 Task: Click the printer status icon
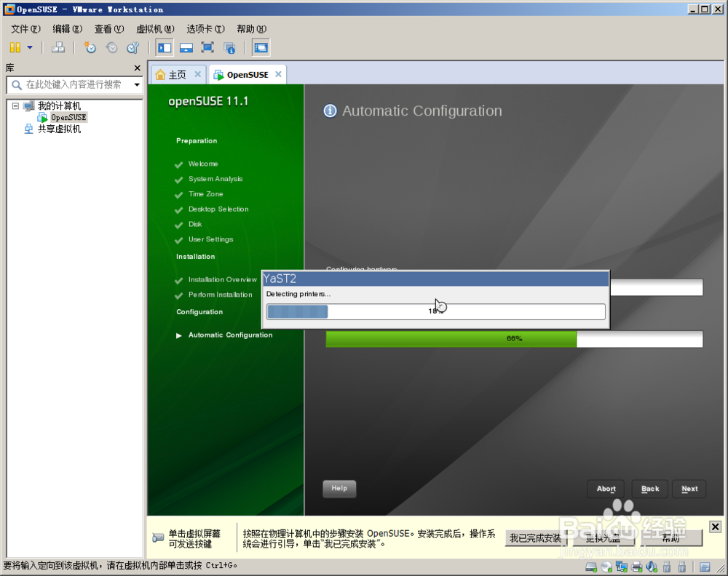[636, 567]
